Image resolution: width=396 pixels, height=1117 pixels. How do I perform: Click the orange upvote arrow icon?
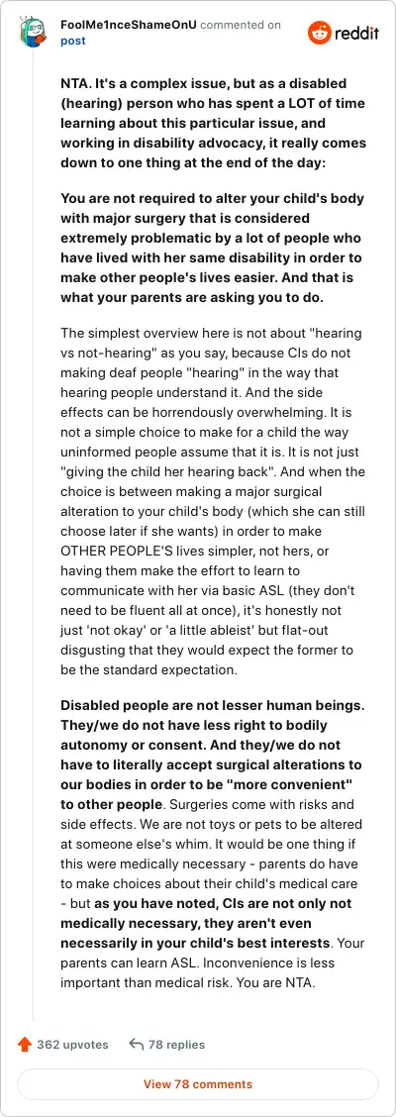click(x=25, y=1045)
